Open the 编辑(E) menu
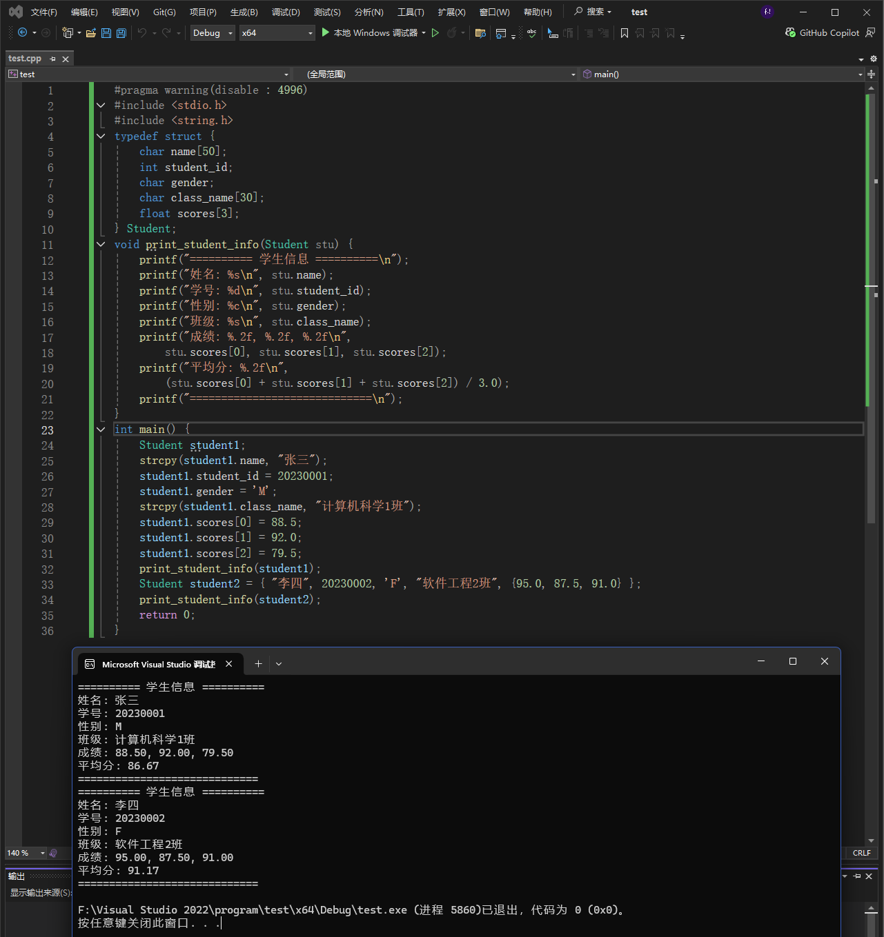 84,12
